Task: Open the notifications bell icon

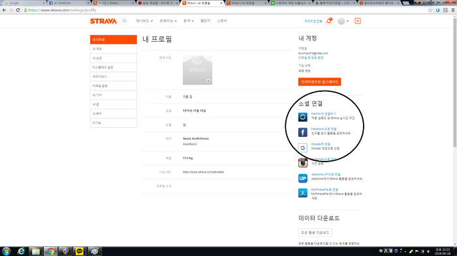Action: click(329, 21)
